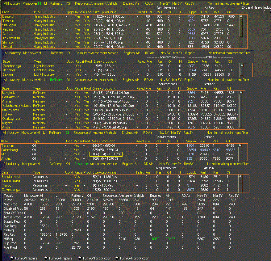Click the scroll-up arrow of the Light Industry list
The image size is (271, 261).
pos(242,65)
